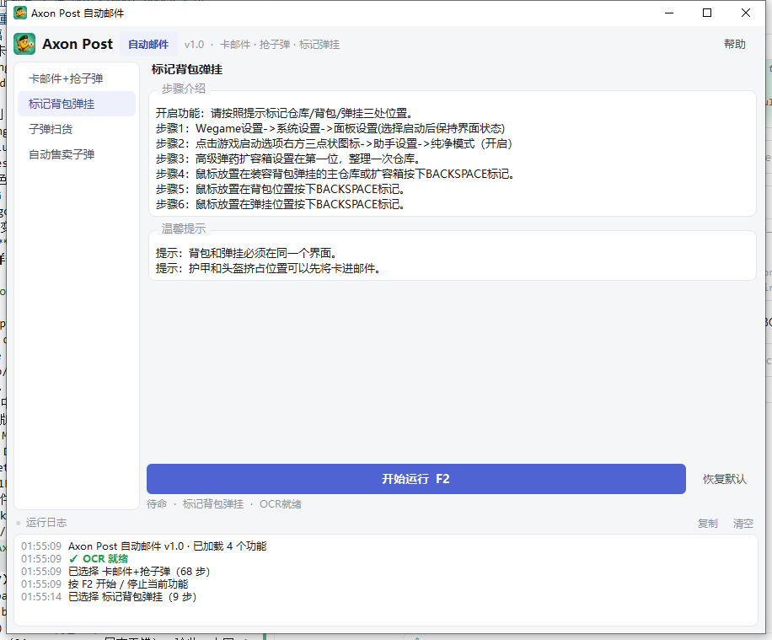Viewport: 772px width, 640px height.
Task: Close the Axon Post window
Action: (x=745, y=13)
